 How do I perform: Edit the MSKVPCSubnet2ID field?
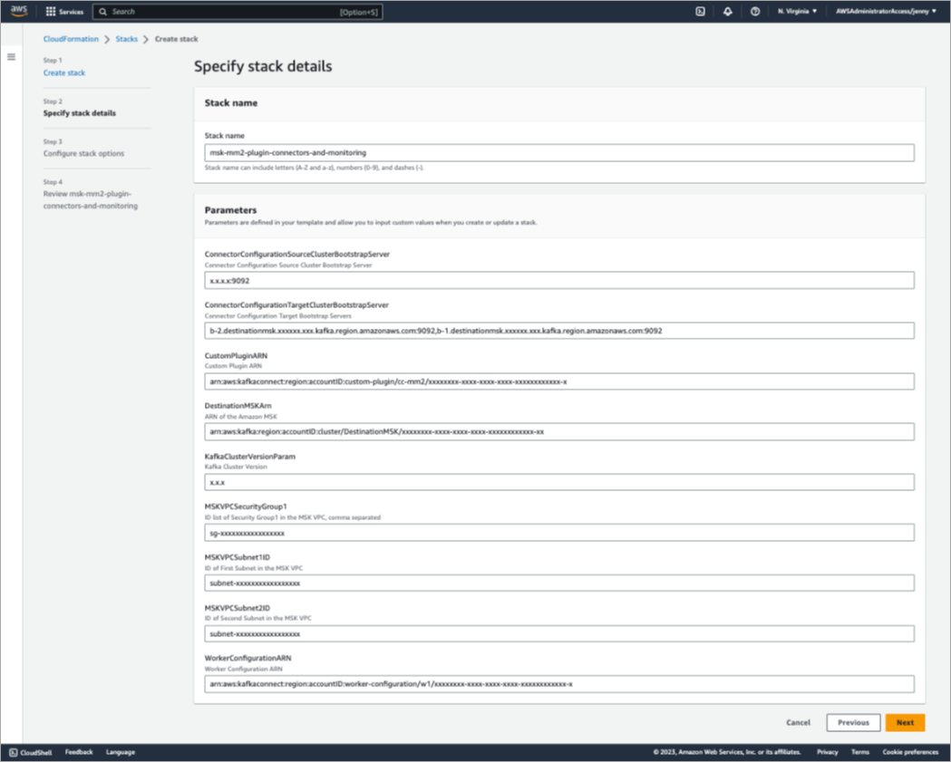[558, 633]
